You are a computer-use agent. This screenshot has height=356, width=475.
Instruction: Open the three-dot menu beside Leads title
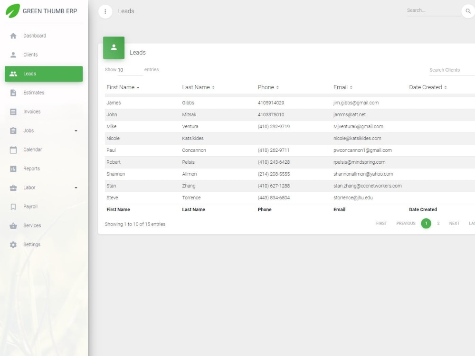tap(105, 11)
